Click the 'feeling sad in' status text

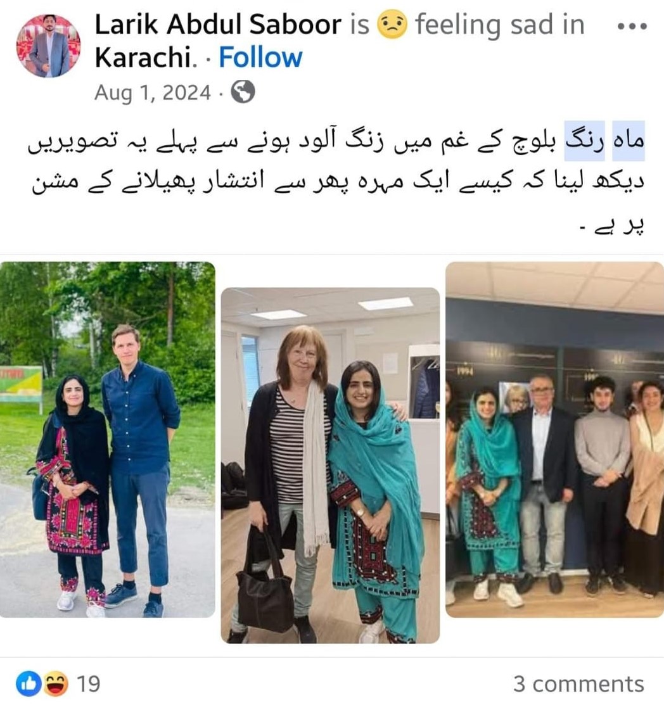click(x=500, y=25)
